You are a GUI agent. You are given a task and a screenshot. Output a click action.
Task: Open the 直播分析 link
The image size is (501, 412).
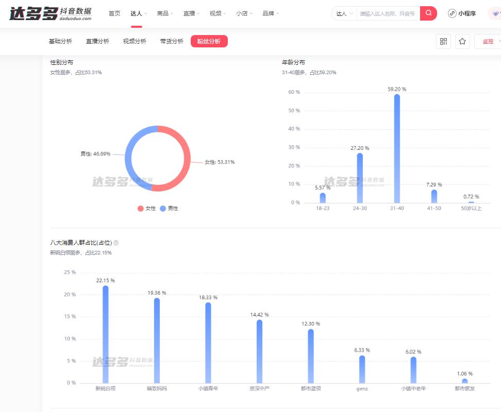click(97, 41)
